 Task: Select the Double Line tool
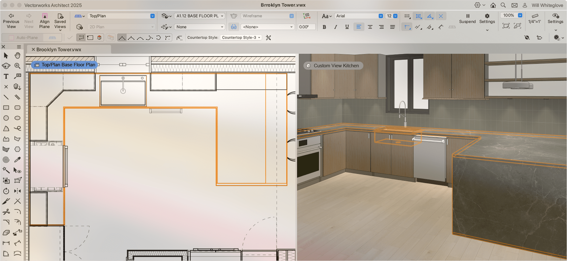tap(18, 97)
